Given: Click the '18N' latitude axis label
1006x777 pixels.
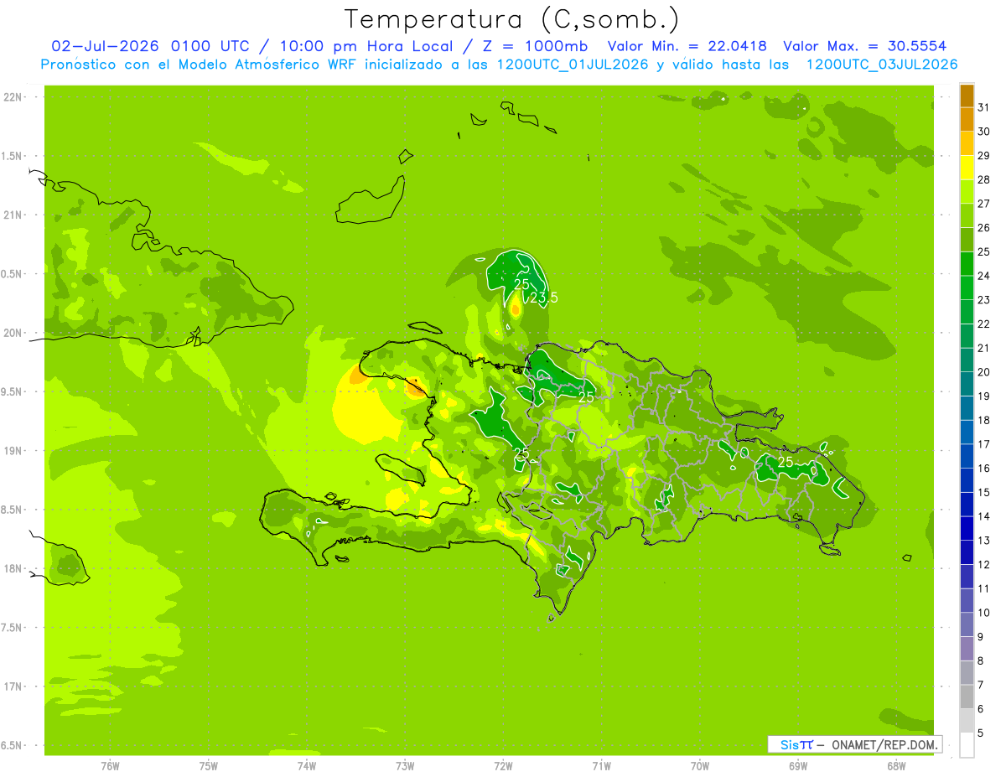Looking at the screenshot, I should pos(13,569).
